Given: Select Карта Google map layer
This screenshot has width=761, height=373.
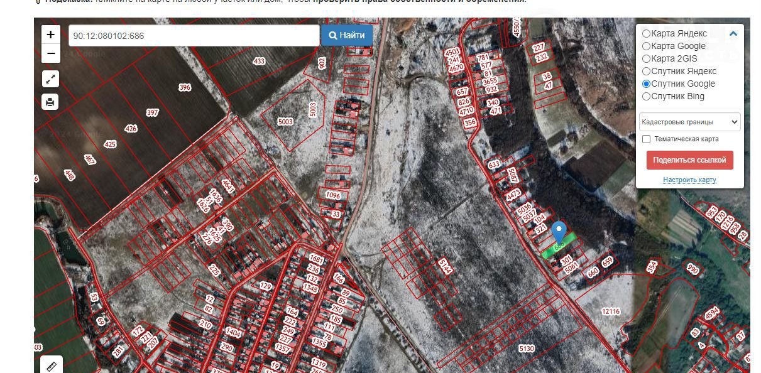Looking at the screenshot, I should (x=646, y=46).
